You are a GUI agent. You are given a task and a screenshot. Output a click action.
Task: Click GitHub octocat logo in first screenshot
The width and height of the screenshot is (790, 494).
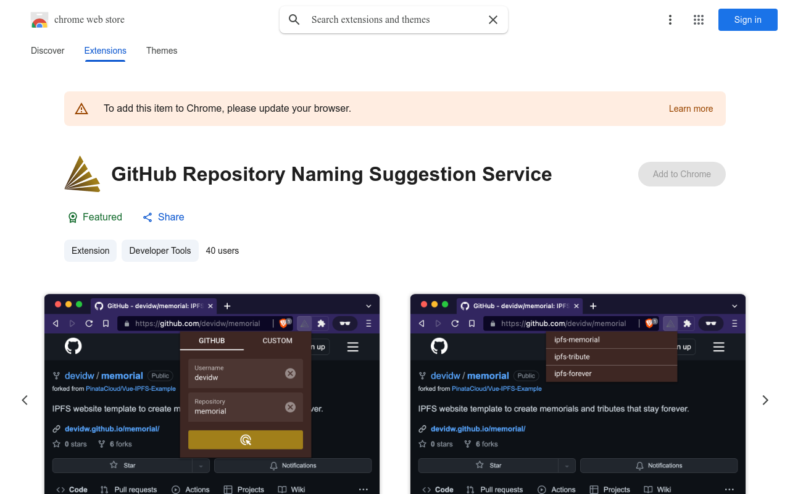pos(73,346)
